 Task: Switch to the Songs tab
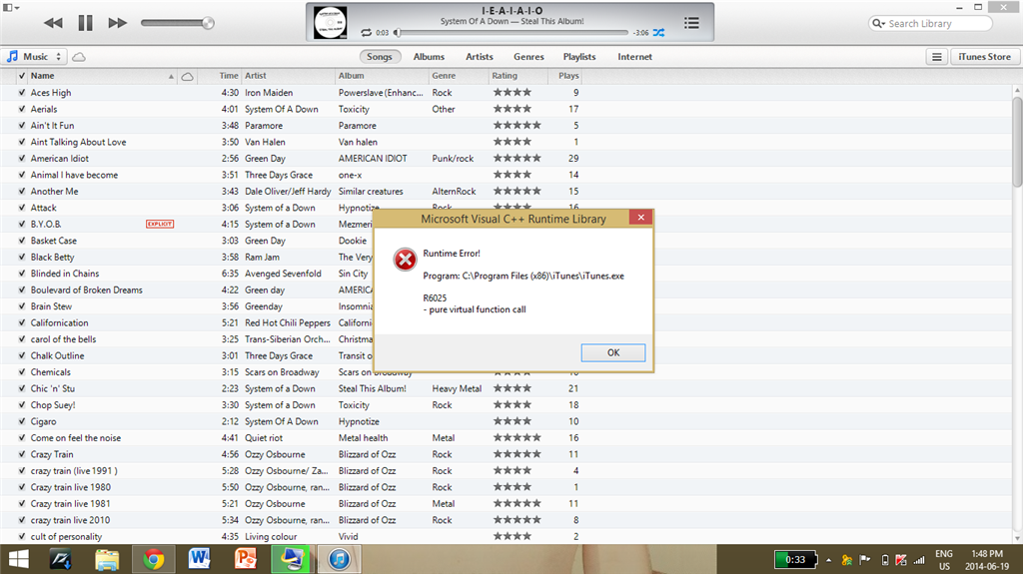(x=380, y=57)
